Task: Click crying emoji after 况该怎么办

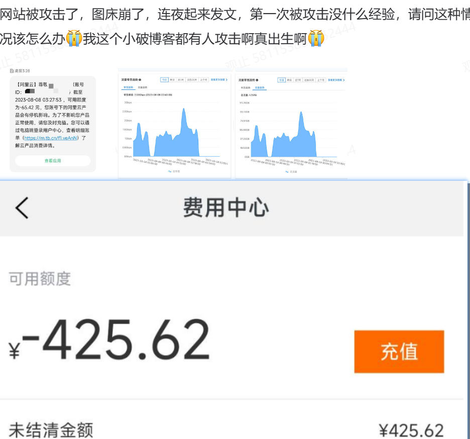Action: click(74, 39)
